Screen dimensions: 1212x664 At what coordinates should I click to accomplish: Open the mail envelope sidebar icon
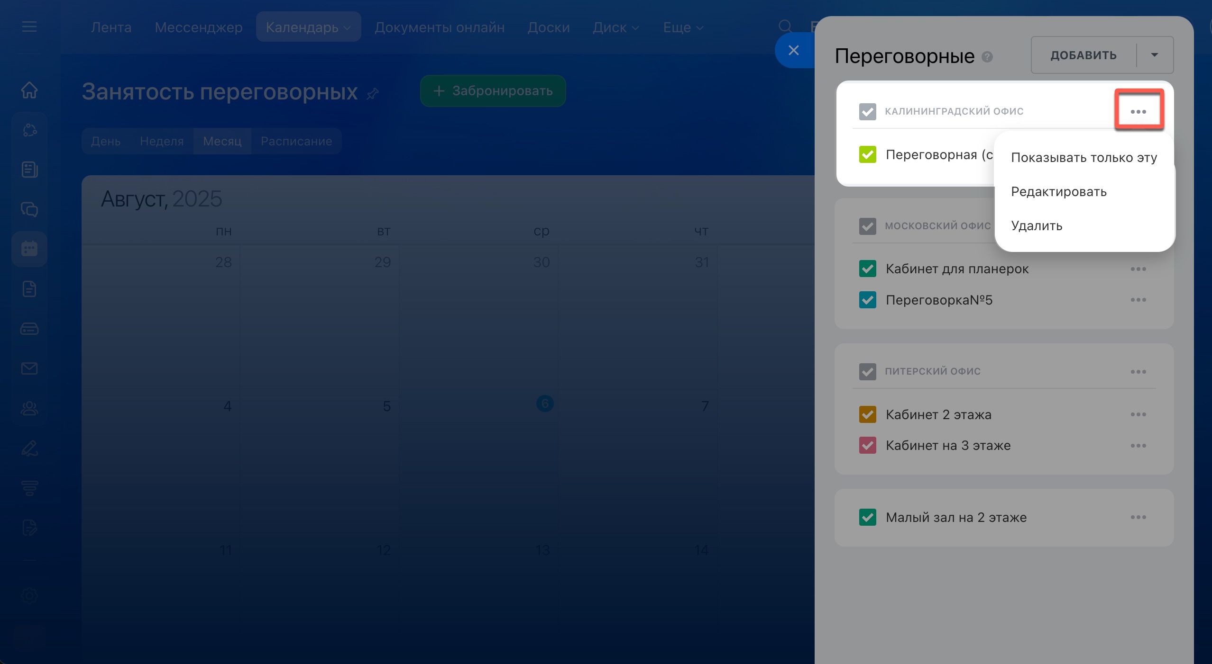(x=29, y=368)
